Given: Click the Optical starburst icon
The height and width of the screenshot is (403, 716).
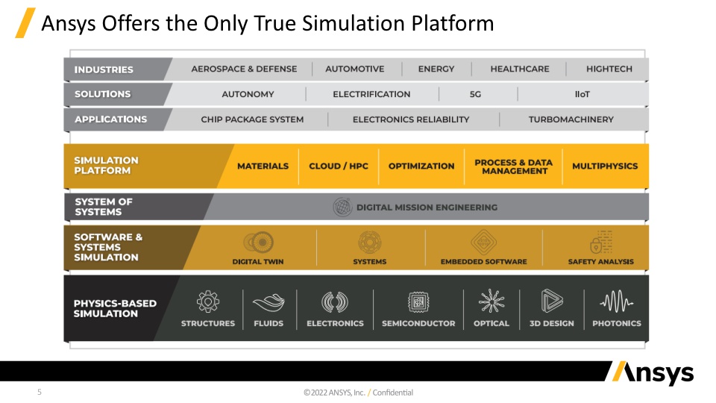Looking at the screenshot, I should pyautogui.click(x=492, y=302).
